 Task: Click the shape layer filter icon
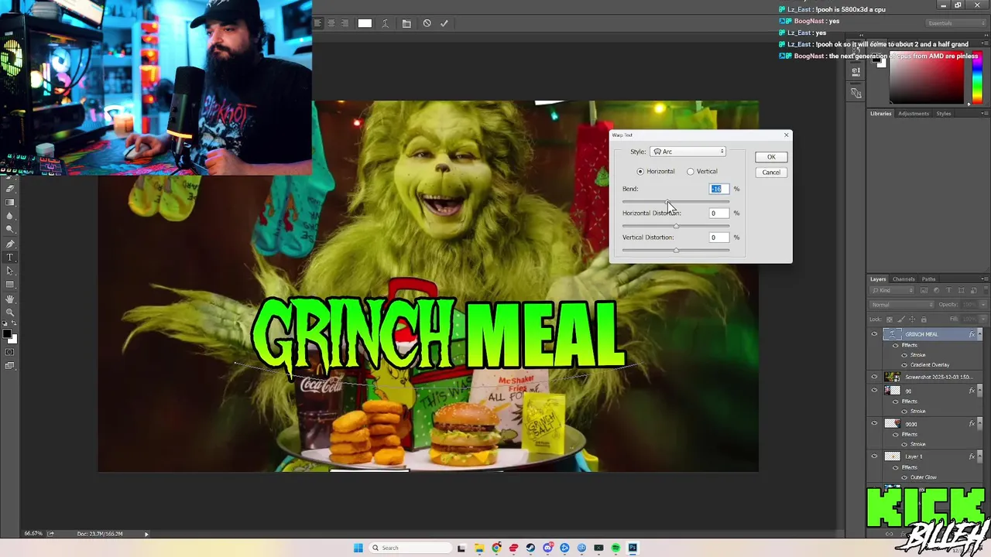[961, 290]
